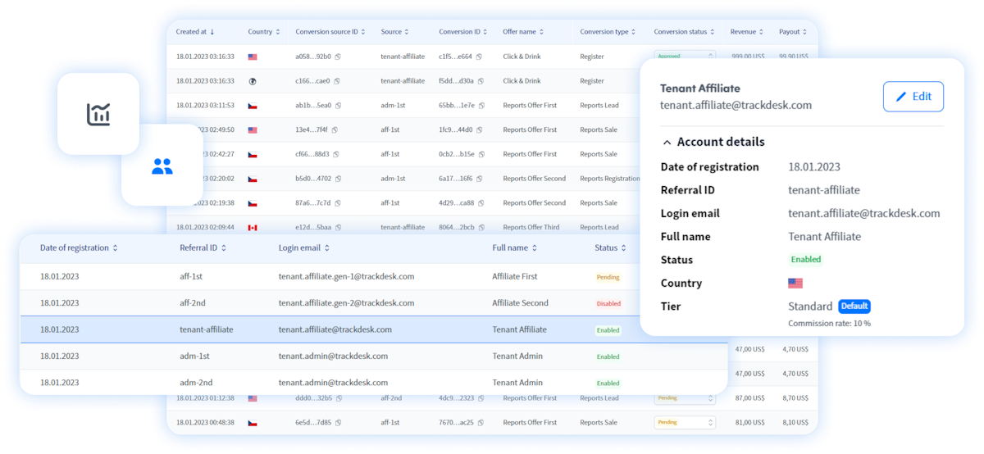Copy conversion ID 6e5d...7d85 source icon
984x454 pixels.
point(338,423)
